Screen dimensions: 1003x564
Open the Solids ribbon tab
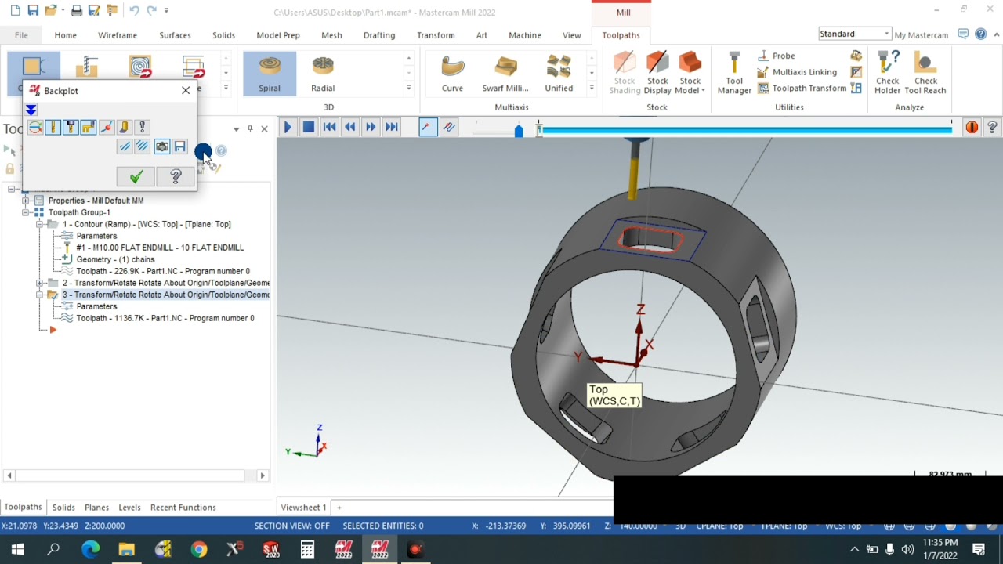click(x=223, y=35)
